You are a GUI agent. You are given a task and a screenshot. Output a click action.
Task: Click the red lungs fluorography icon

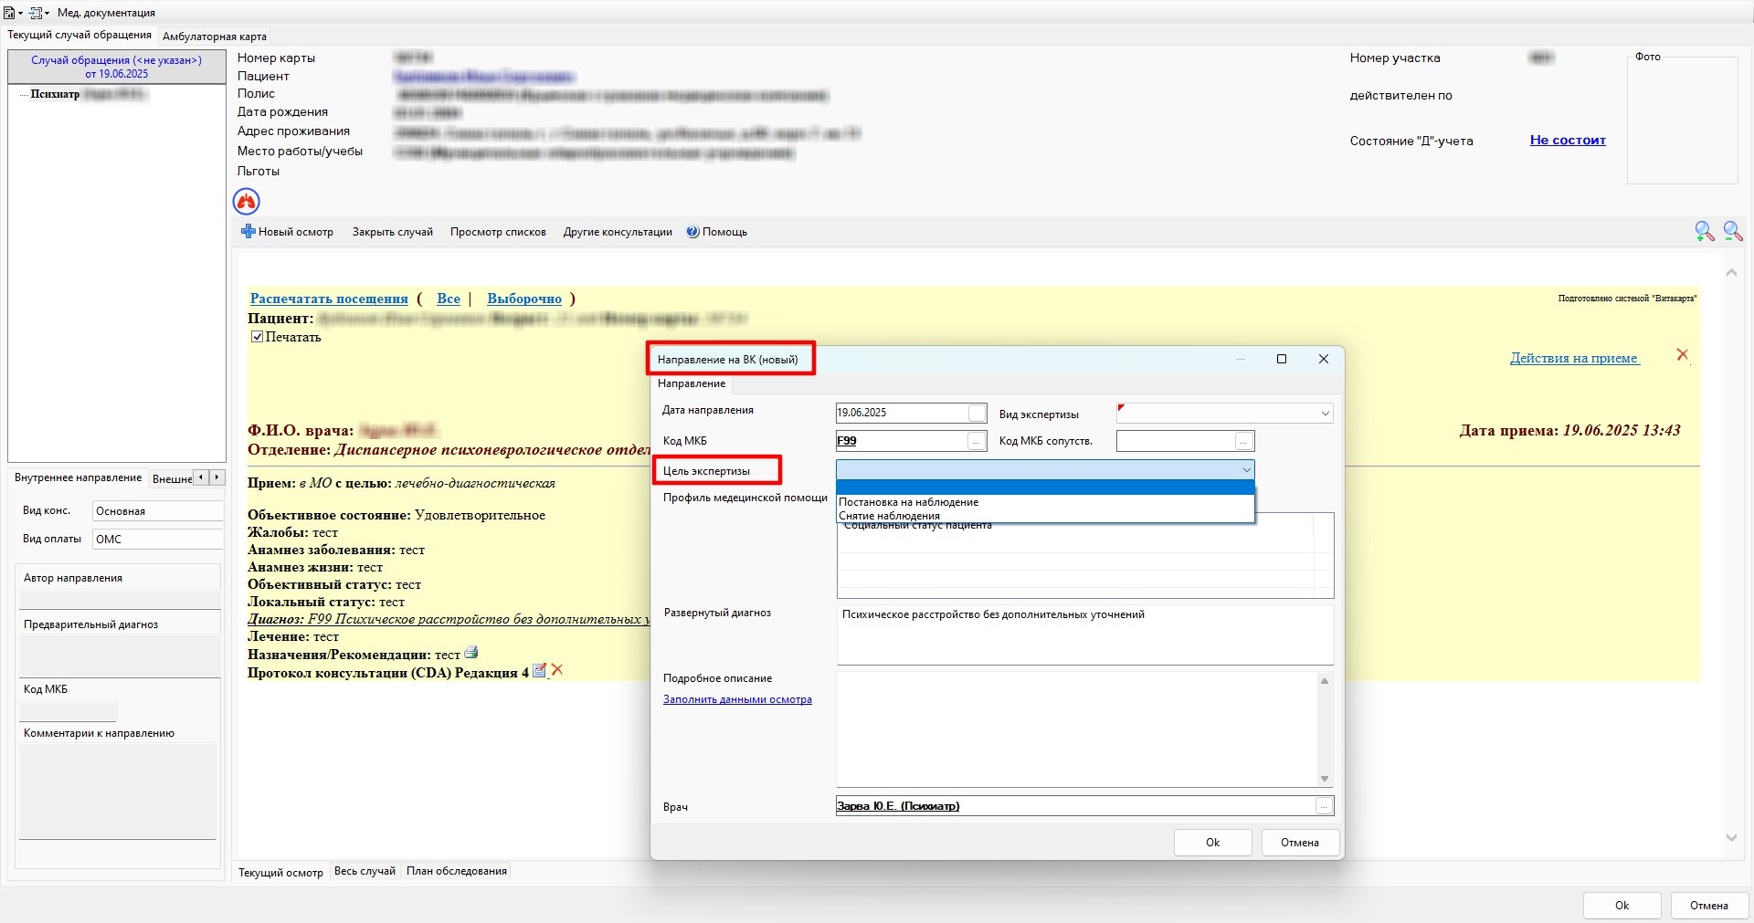click(x=247, y=202)
